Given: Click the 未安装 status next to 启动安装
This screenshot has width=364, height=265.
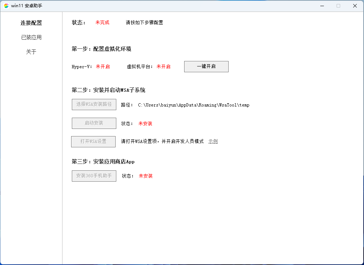Looking at the screenshot, I should click(145, 123).
